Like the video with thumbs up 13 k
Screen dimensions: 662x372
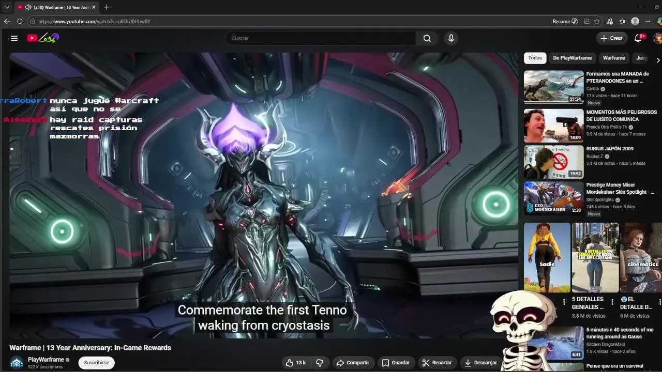296,363
